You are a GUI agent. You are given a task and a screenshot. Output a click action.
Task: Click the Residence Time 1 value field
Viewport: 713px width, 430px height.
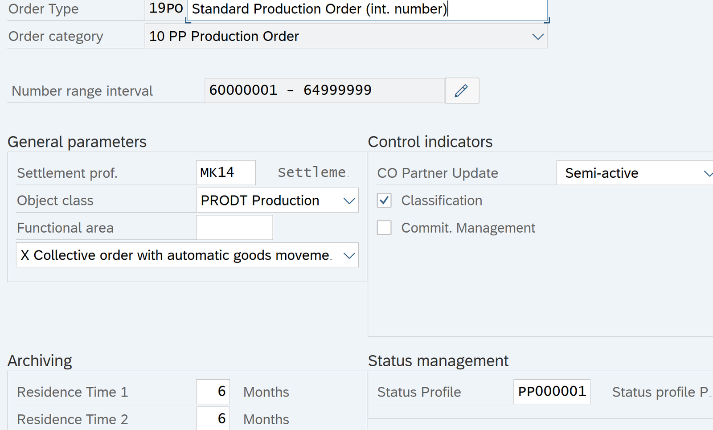coord(213,392)
